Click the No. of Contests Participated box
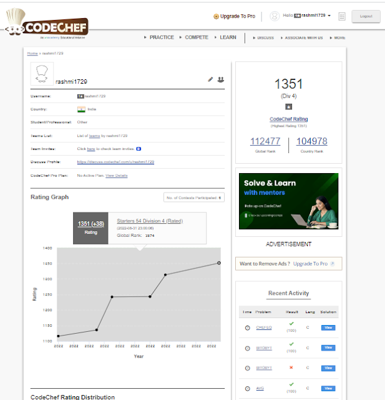Image resolution: width=385 pixels, height=400 pixels. [x=194, y=197]
